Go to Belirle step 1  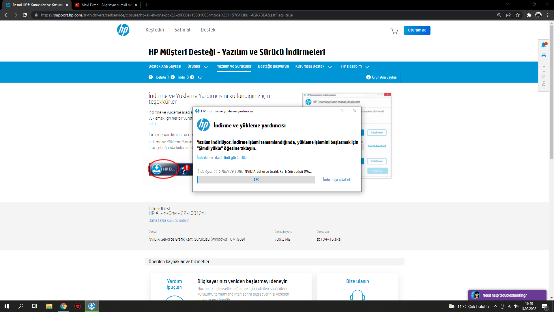[x=157, y=77]
